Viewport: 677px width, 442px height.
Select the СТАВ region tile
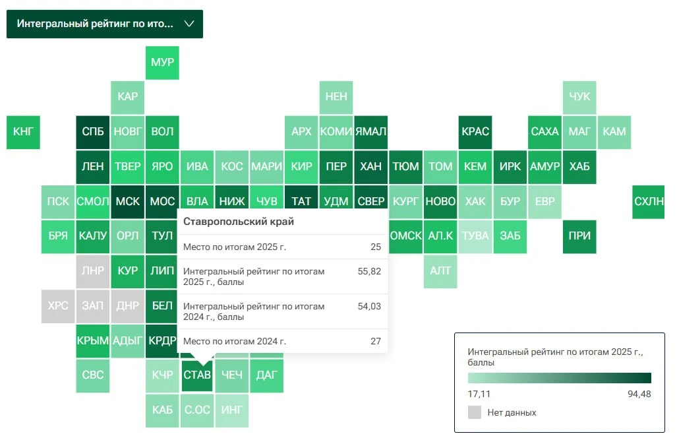[197, 375]
